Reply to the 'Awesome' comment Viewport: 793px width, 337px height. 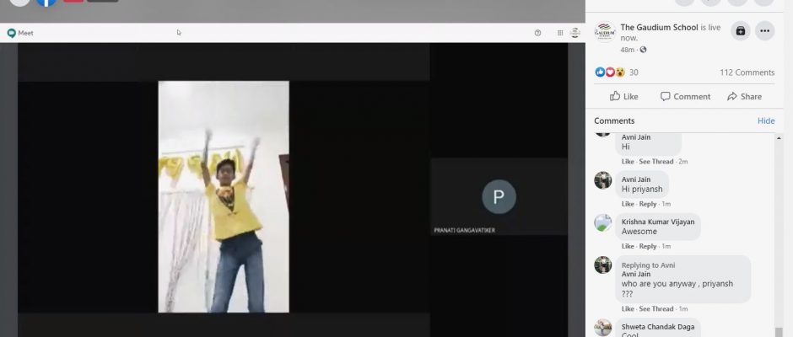(x=648, y=247)
